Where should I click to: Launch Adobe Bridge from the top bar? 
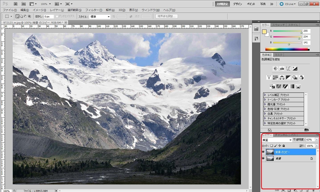(x=16, y=4)
